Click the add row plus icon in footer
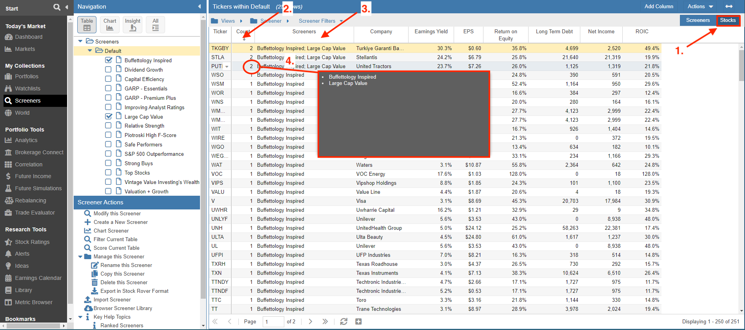This screenshot has width=745, height=330. click(358, 321)
